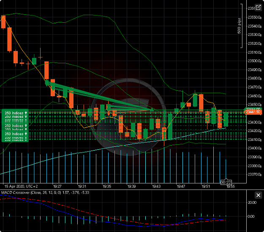
Task: Click the 23500.0 price axis label
Action: click(255, 61)
